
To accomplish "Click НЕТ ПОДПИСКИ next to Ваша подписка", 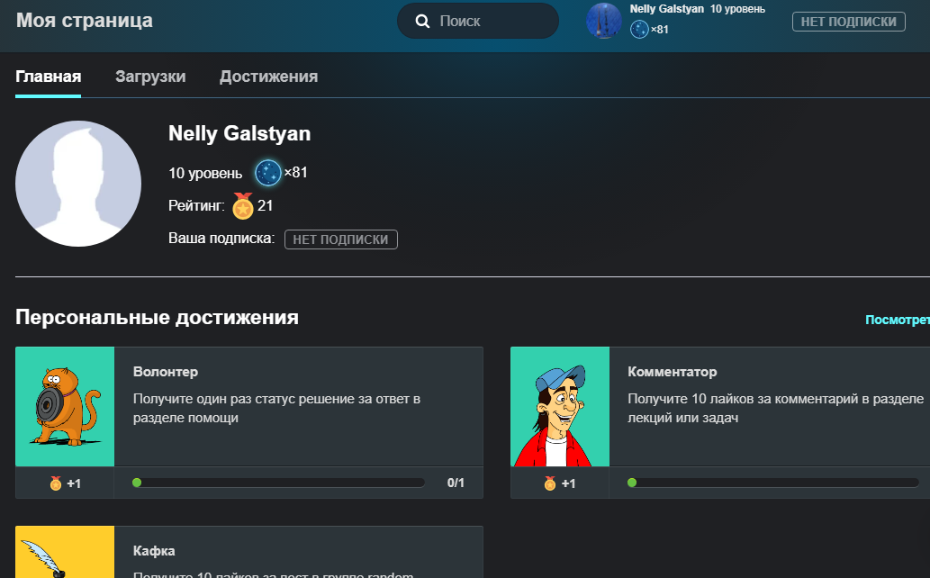I will [341, 239].
